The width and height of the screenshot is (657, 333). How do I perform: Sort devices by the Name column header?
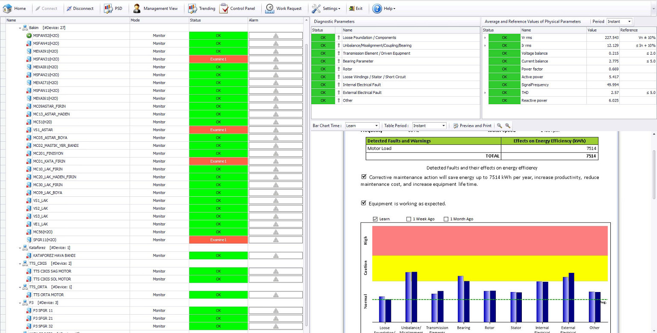67,20
